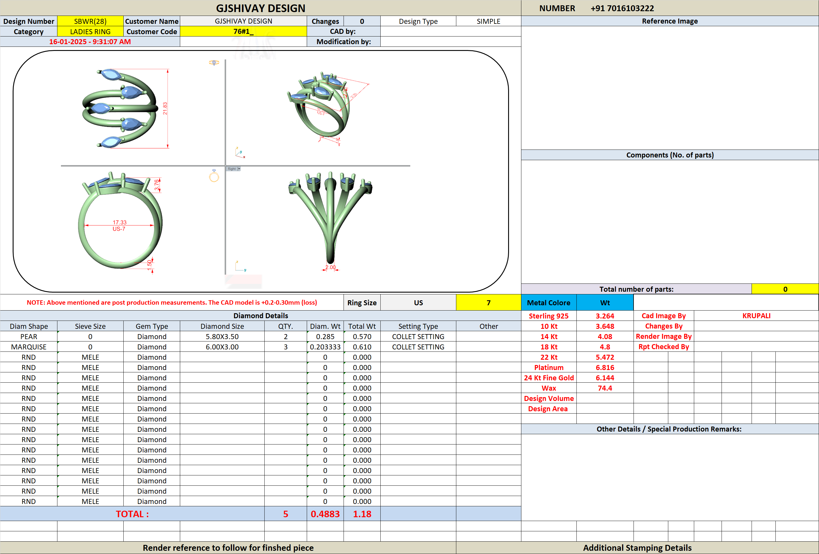Select the diamond size 6.00X3.00 cell

(x=222, y=347)
